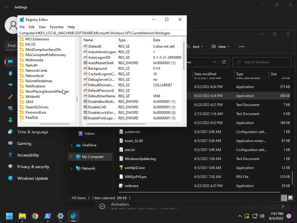The width and height of the screenshot is (297, 223).
Task: Open the File menu in Registry Editor
Action: 22,27
